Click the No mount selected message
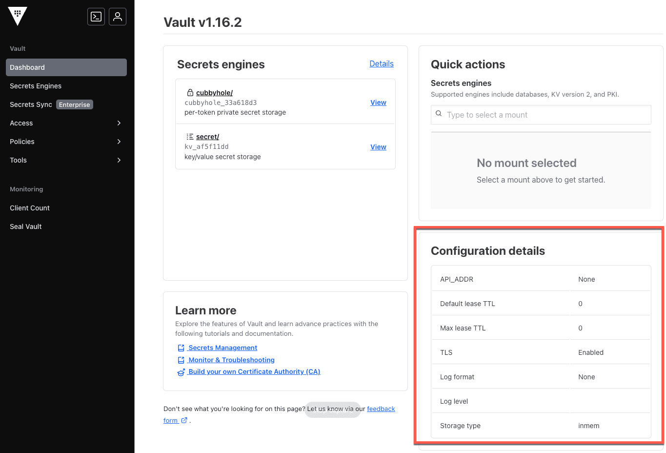The width and height of the screenshot is (666, 453). coord(526,163)
